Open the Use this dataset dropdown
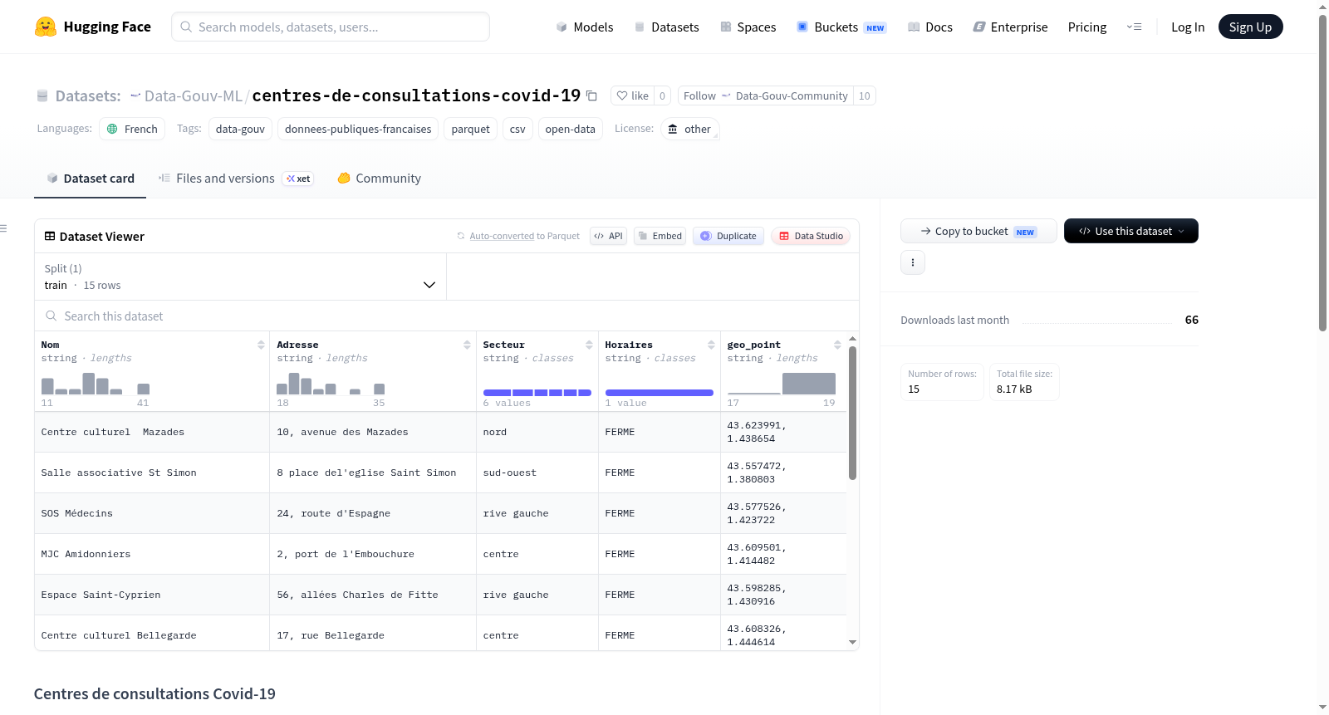The height and width of the screenshot is (715, 1329). (x=1131, y=231)
